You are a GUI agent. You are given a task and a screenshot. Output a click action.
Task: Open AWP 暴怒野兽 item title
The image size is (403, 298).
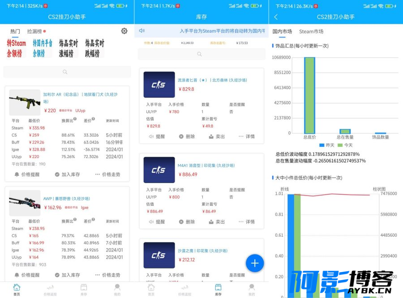click(67, 199)
